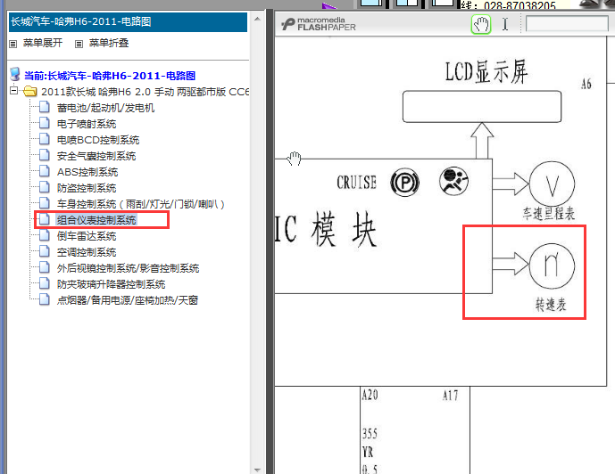Open 空调控制系统 diagram
The width and height of the screenshot is (615, 474).
point(87,252)
